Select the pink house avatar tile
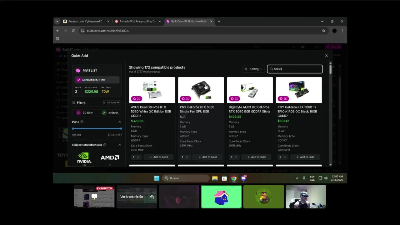Screen dimensions: 400x225 (x=221, y=197)
